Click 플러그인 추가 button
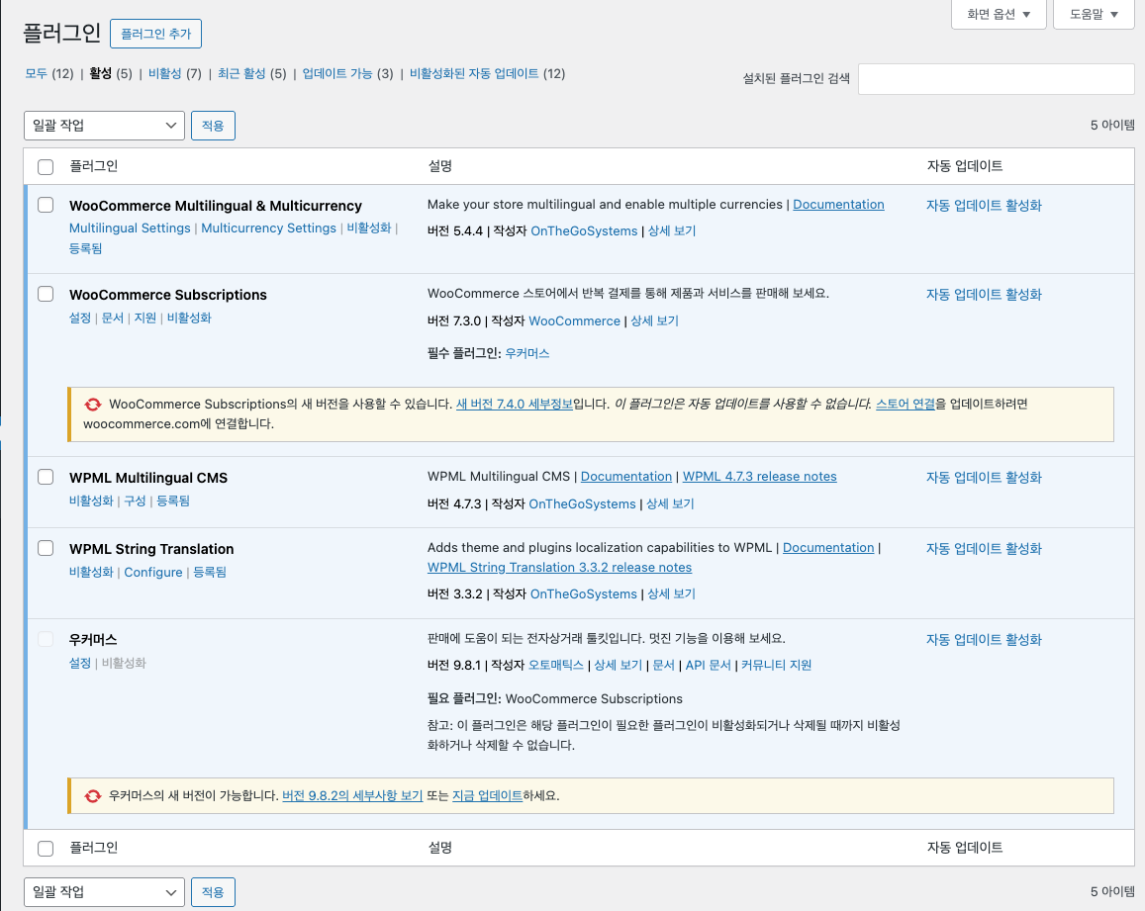Image resolution: width=1145 pixels, height=911 pixels. [x=155, y=34]
